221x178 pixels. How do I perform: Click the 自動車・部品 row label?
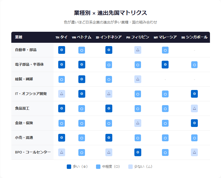point(23,50)
